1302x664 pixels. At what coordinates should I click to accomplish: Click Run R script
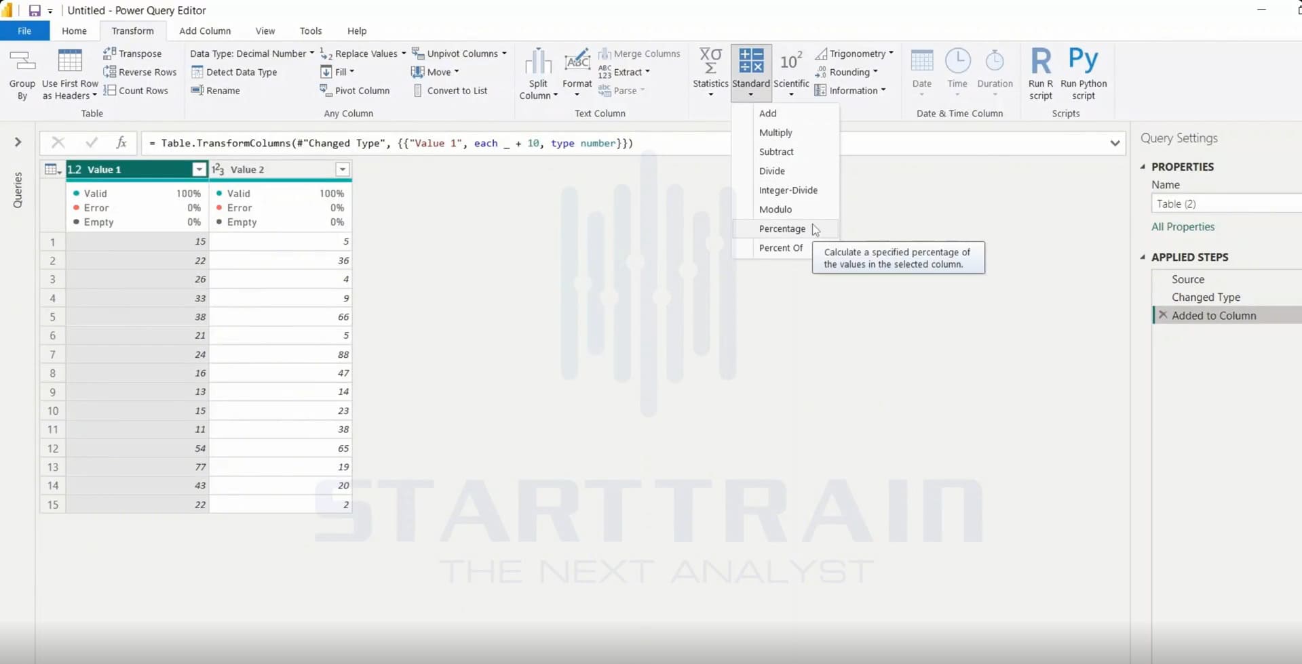coord(1041,74)
